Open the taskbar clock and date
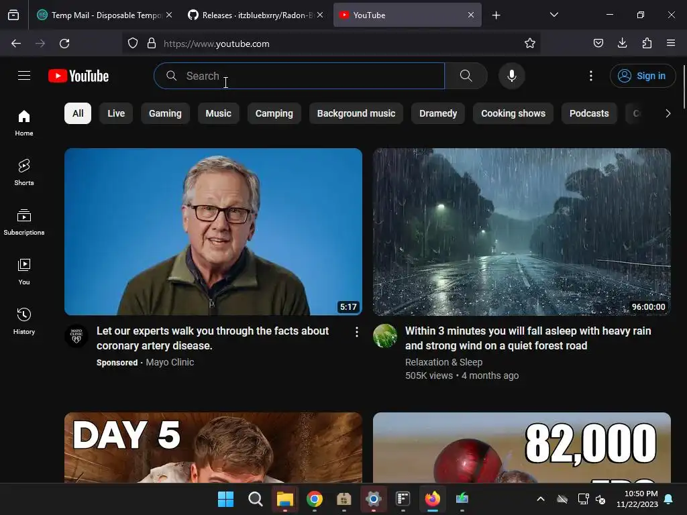 [x=637, y=499]
